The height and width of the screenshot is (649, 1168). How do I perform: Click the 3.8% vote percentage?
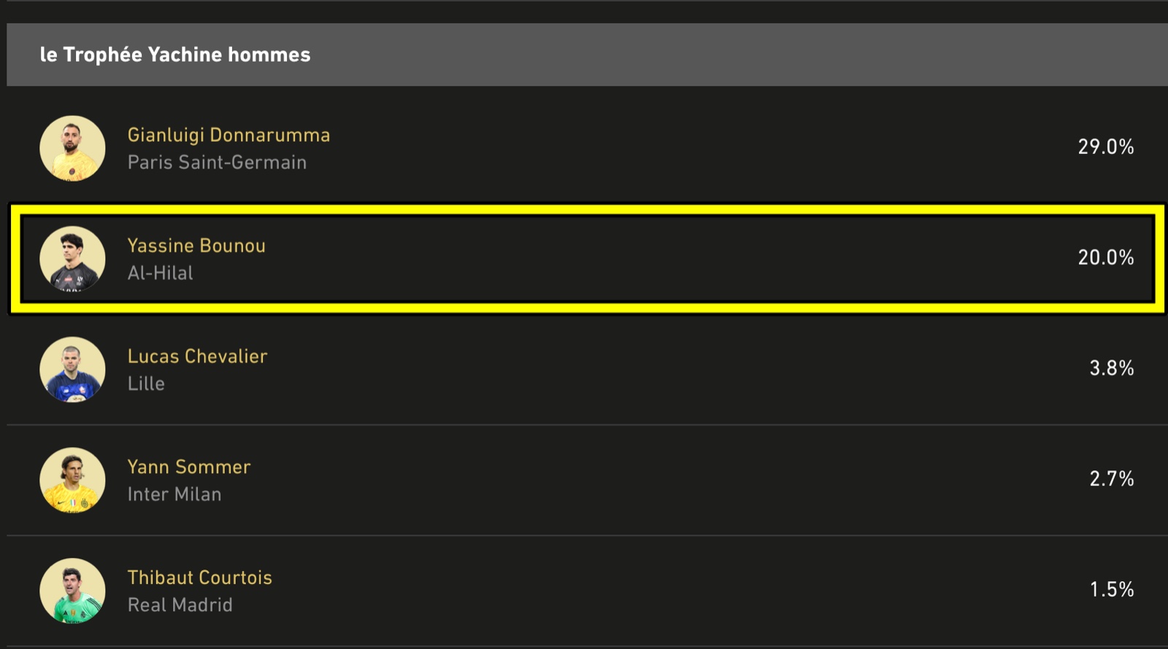[1111, 368]
